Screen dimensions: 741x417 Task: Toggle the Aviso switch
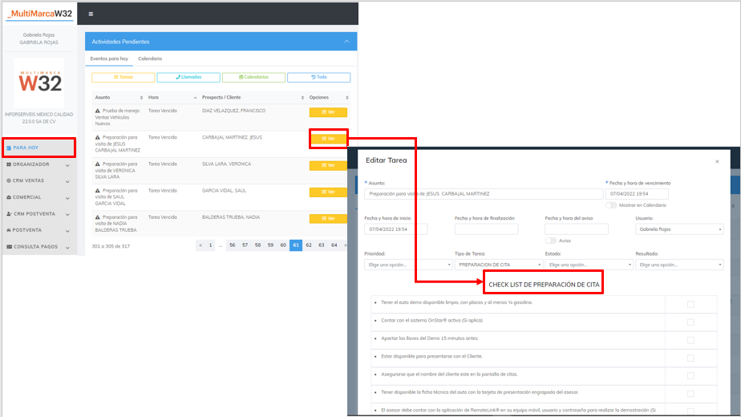551,241
